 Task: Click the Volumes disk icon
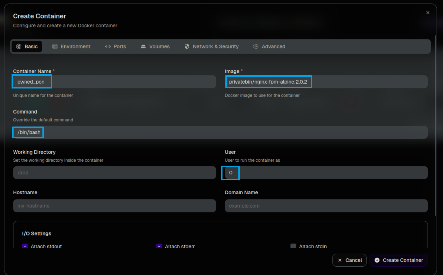click(x=143, y=46)
